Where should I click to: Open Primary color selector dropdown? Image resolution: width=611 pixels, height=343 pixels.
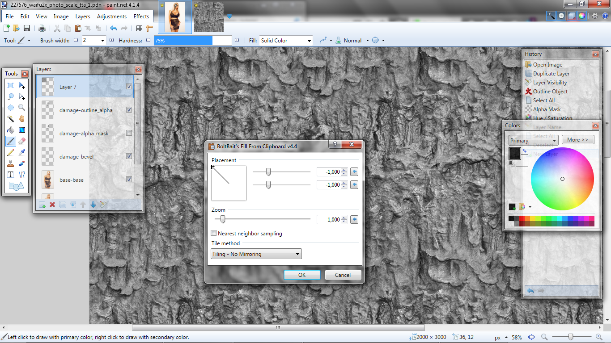533,140
